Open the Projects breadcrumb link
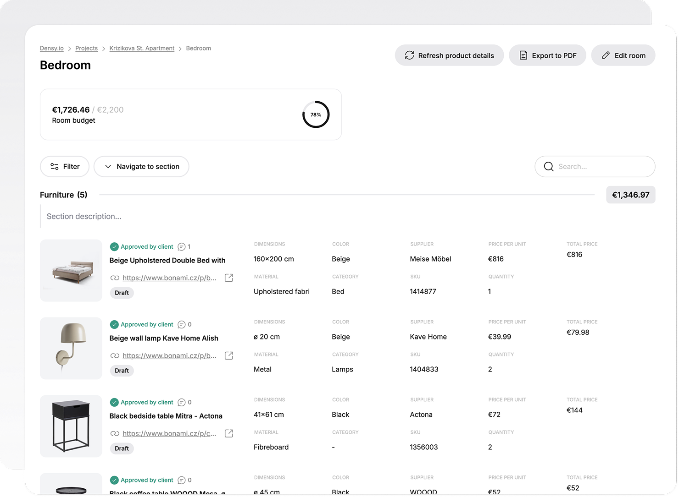The height and width of the screenshot is (497, 679). [86, 48]
